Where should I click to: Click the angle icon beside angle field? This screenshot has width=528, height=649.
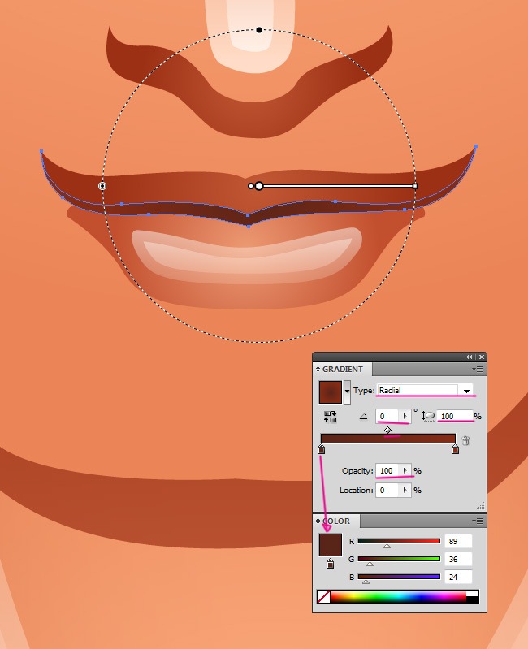coord(363,417)
